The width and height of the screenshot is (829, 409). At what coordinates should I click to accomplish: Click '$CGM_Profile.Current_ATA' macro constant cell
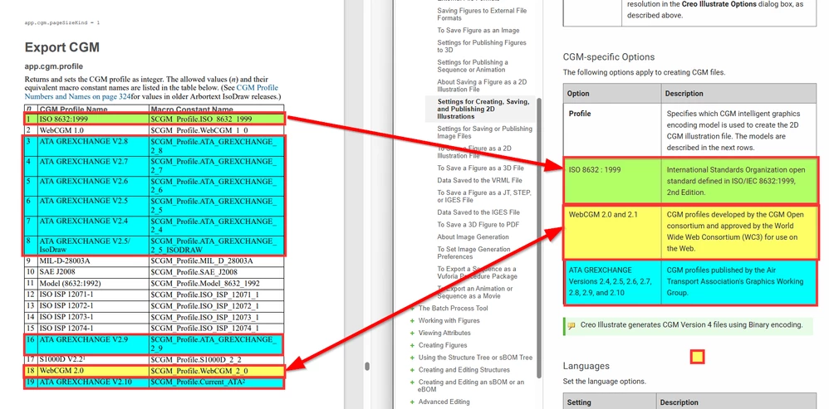tap(216, 382)
